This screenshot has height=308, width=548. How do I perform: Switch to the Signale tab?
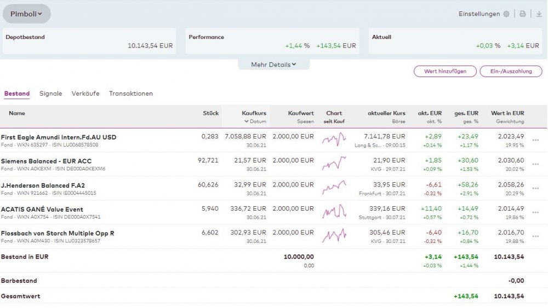(50, 94)
